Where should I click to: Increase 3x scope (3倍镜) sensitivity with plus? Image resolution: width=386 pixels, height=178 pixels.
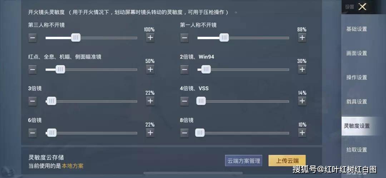click(150, 101)
